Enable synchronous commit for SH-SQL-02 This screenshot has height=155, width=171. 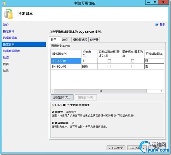click(133, 66)
